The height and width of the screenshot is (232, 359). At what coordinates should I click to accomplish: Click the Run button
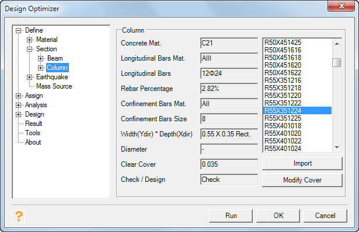(x=231, y=216)
